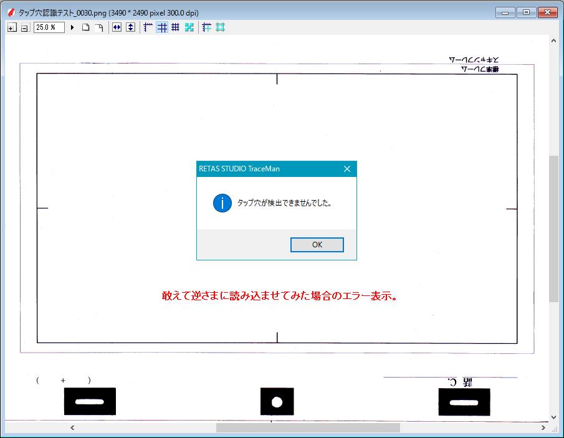
Task: Click the fit width horizontal arrows icon
Action: [117, 27]
